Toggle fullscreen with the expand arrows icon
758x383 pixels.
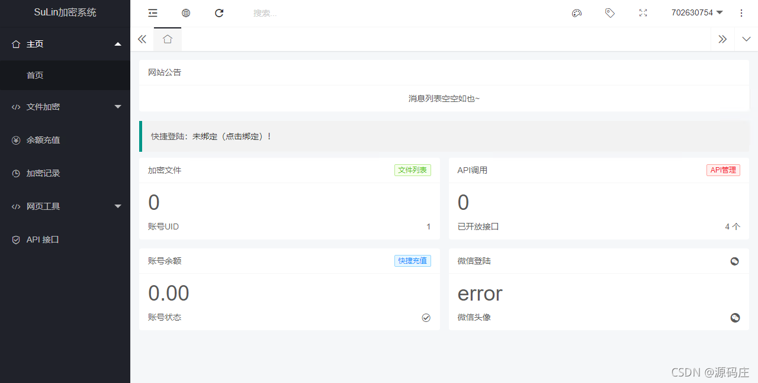(643, 13)
